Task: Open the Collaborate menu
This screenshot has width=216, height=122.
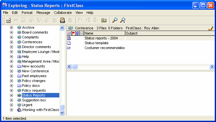Action: (x=63, y=13)
